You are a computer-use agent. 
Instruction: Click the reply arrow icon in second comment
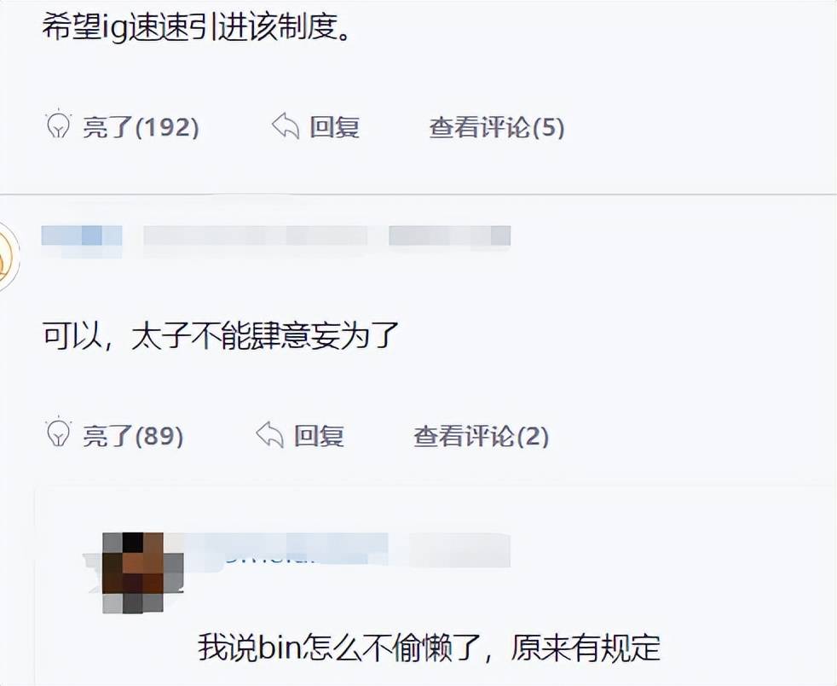pyautogui.click(x=270, y=435)
